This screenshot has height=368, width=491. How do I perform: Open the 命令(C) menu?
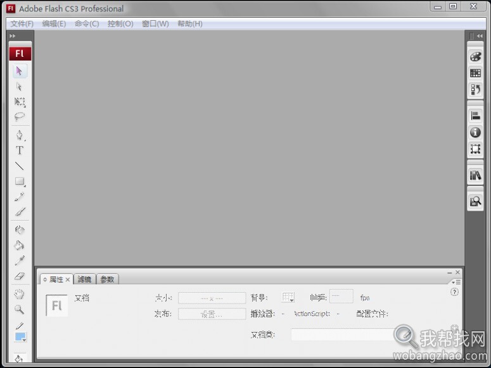tap(87, 24)
